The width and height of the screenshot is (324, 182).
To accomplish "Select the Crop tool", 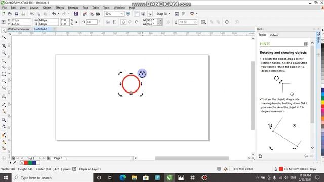I will coord(4,45).
